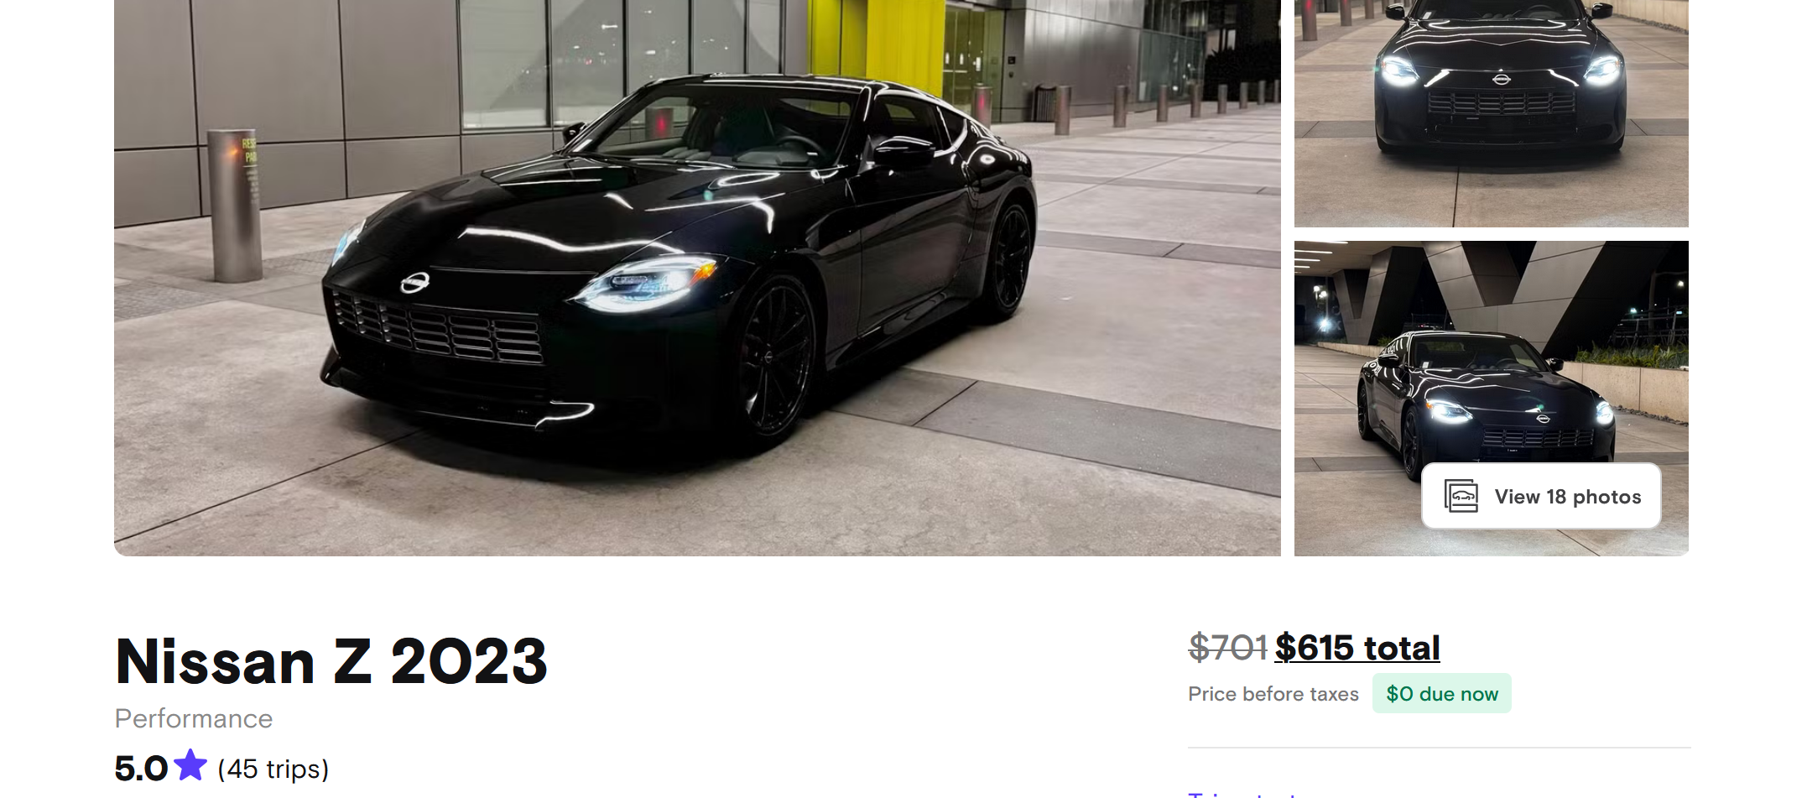The image size is (1807, 798).
Task: Click the Price before taxes label
Action: tap(1273, 694)
